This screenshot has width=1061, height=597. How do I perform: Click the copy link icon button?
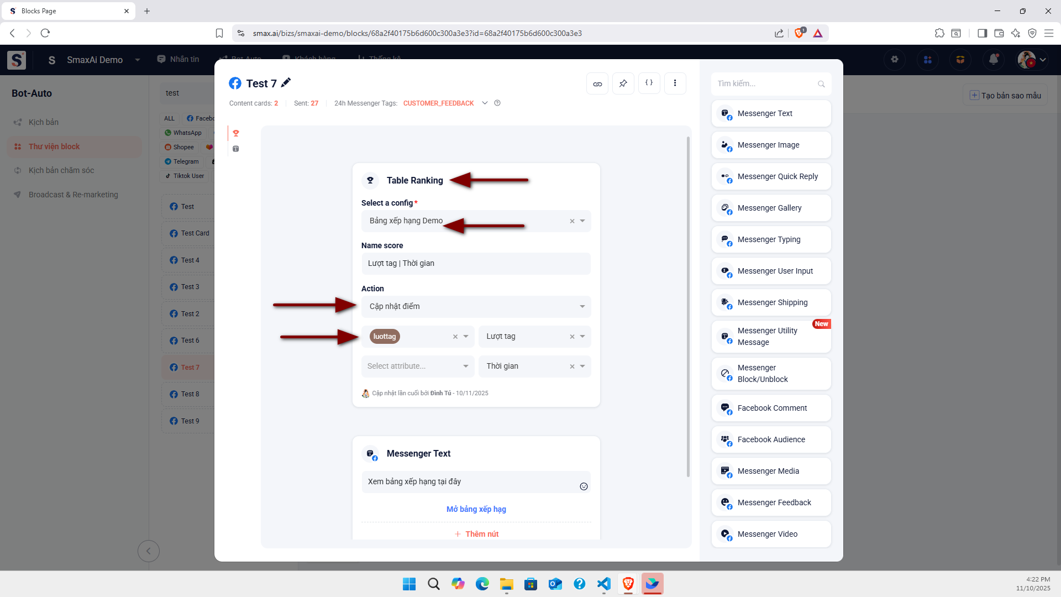597,83
